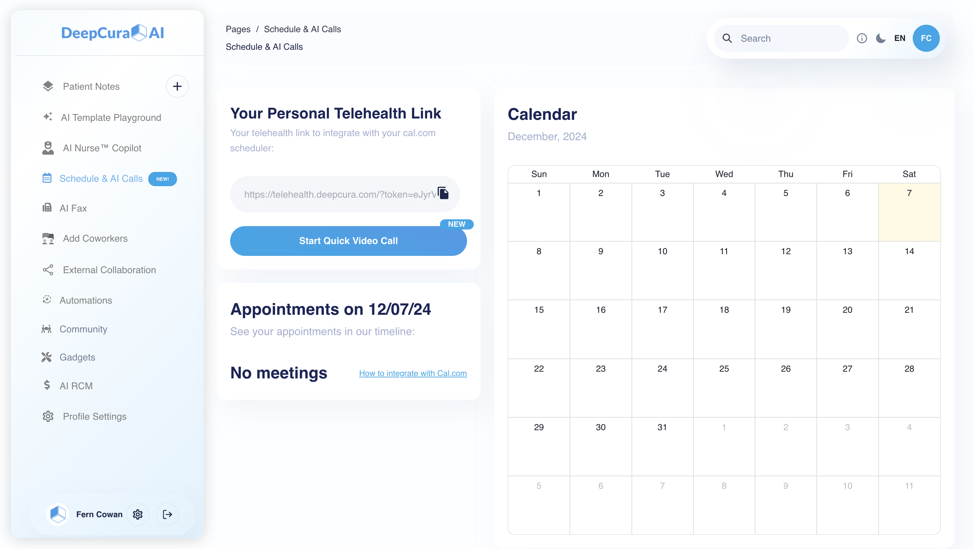The width and height of the screenshot is (974, 549).
Task: Click the logout icon next to Fern Cowan
Action: tap(167, 514)
